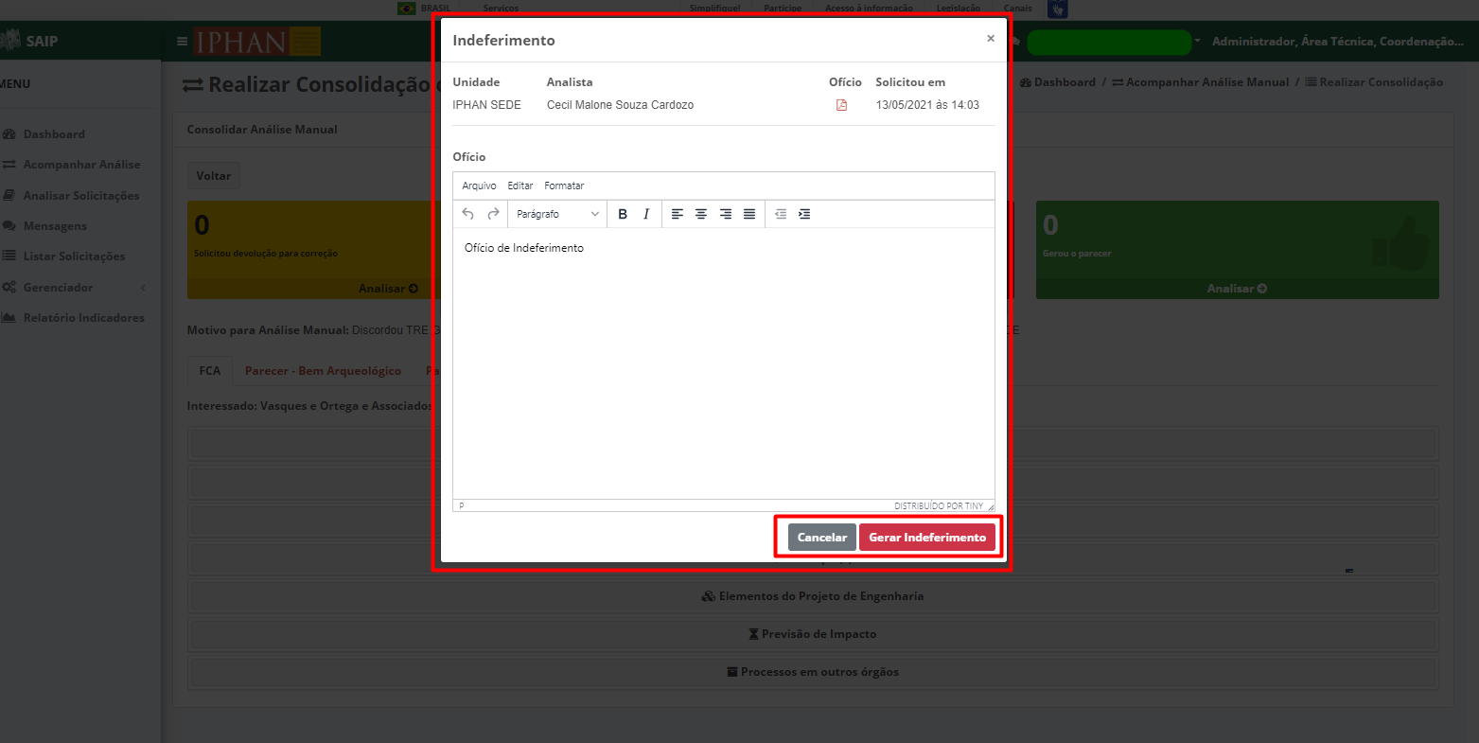Click the editor resize handle

pos(991,506)
